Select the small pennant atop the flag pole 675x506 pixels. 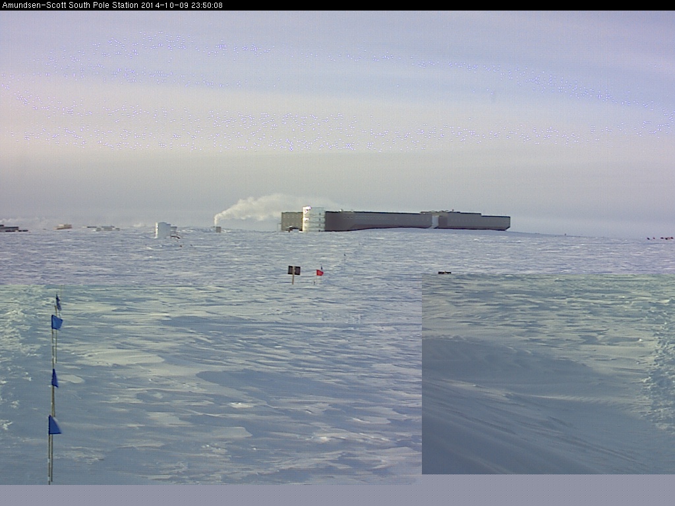(58, 302)
